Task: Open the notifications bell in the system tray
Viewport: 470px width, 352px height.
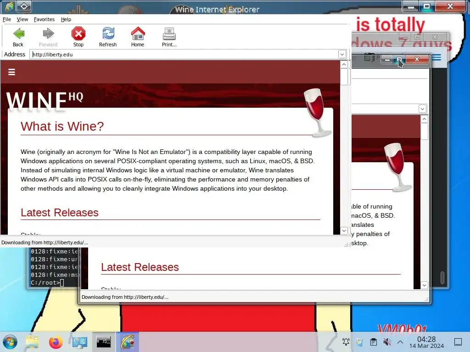Action: 346,341
